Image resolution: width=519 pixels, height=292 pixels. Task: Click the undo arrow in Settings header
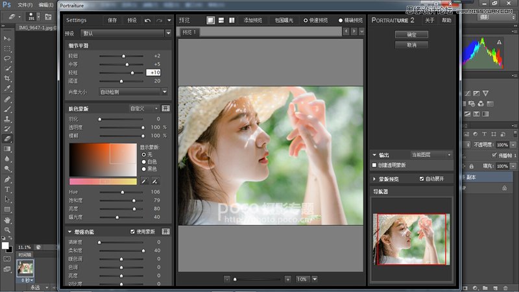(148, 21)
